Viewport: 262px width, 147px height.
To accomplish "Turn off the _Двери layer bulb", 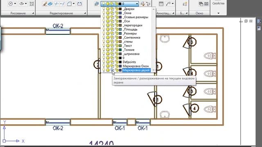I will pos(104,9).
